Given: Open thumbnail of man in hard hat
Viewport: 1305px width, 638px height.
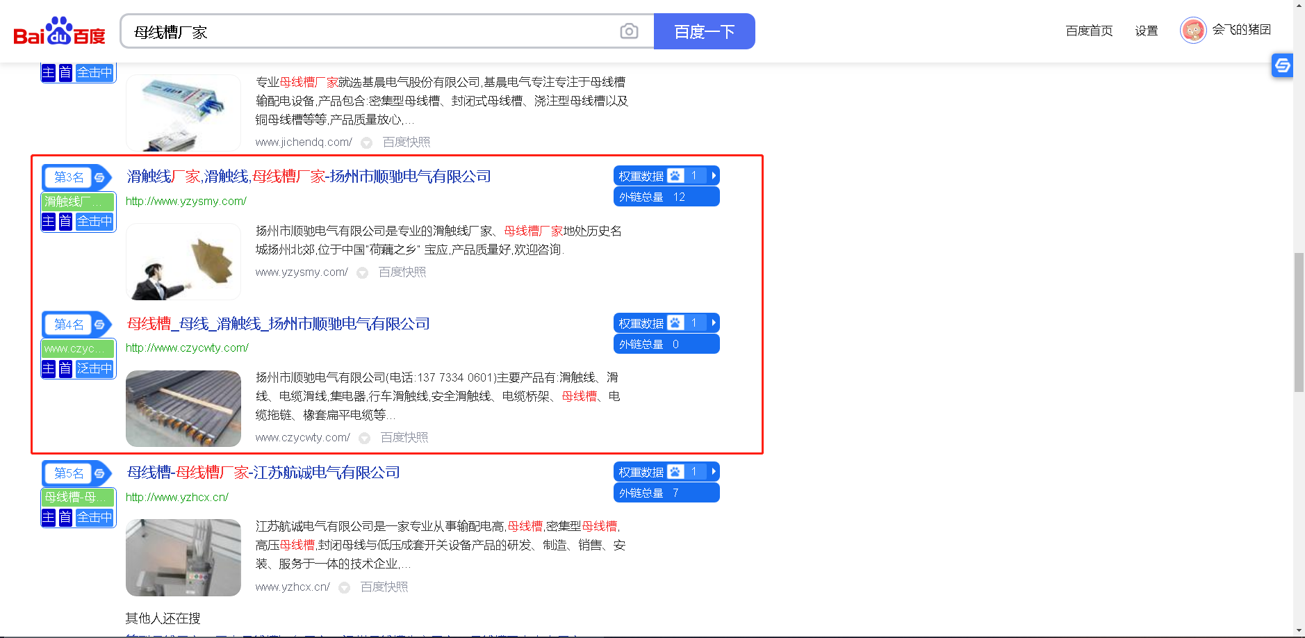Looking at the screenshot, I should 183,261.
